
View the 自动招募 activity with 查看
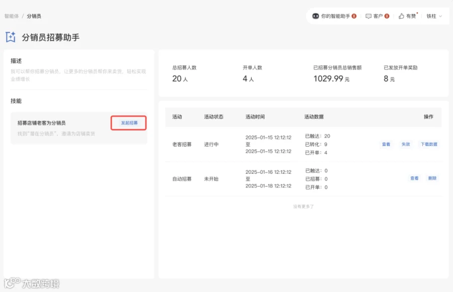pos(414,178)
